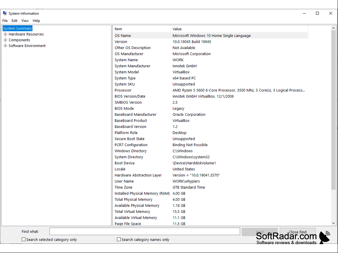This screenshot has height=253, width=338.
Task: Click the Microsoft Windows 10 Home value
Action: click(211, 36)
